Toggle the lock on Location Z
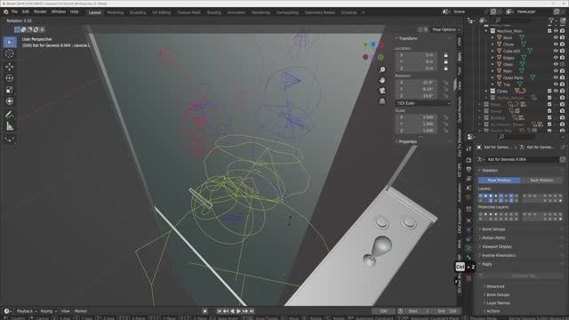The image size is (569, 320). tap(445, 68)
